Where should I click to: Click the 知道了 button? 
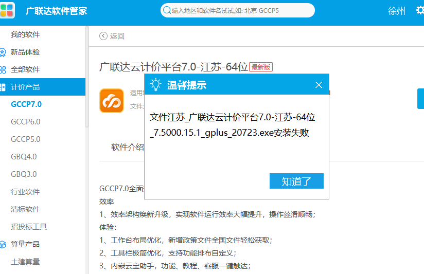point(296,181)
